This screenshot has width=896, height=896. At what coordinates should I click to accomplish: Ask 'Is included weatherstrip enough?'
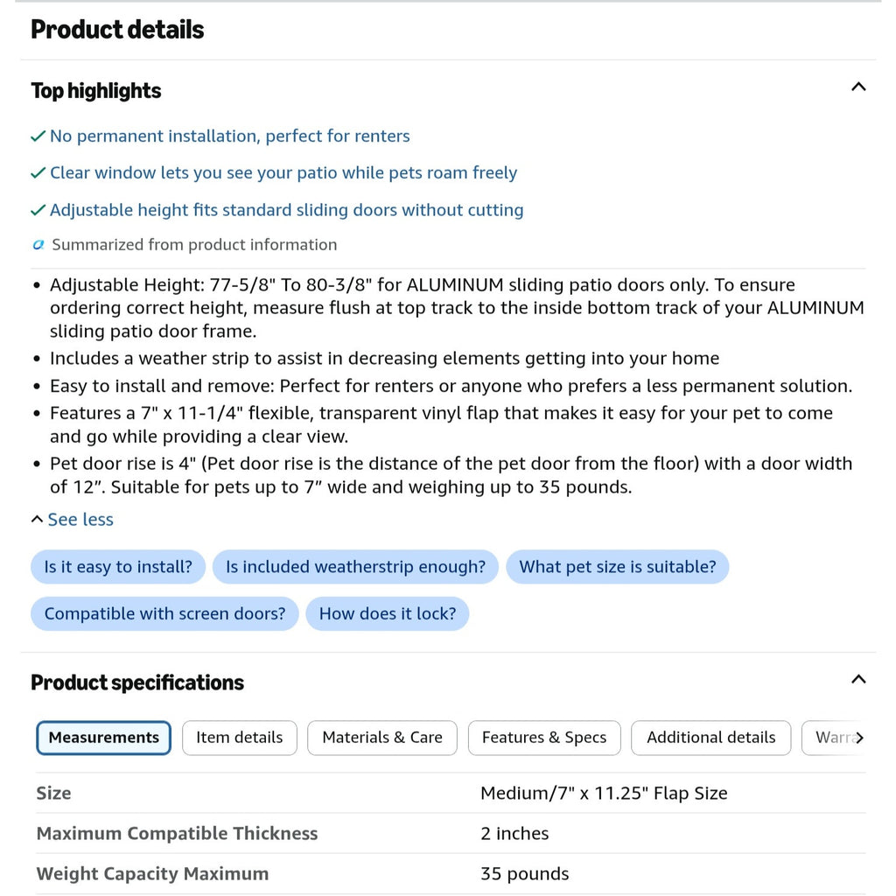coord(355,567)
